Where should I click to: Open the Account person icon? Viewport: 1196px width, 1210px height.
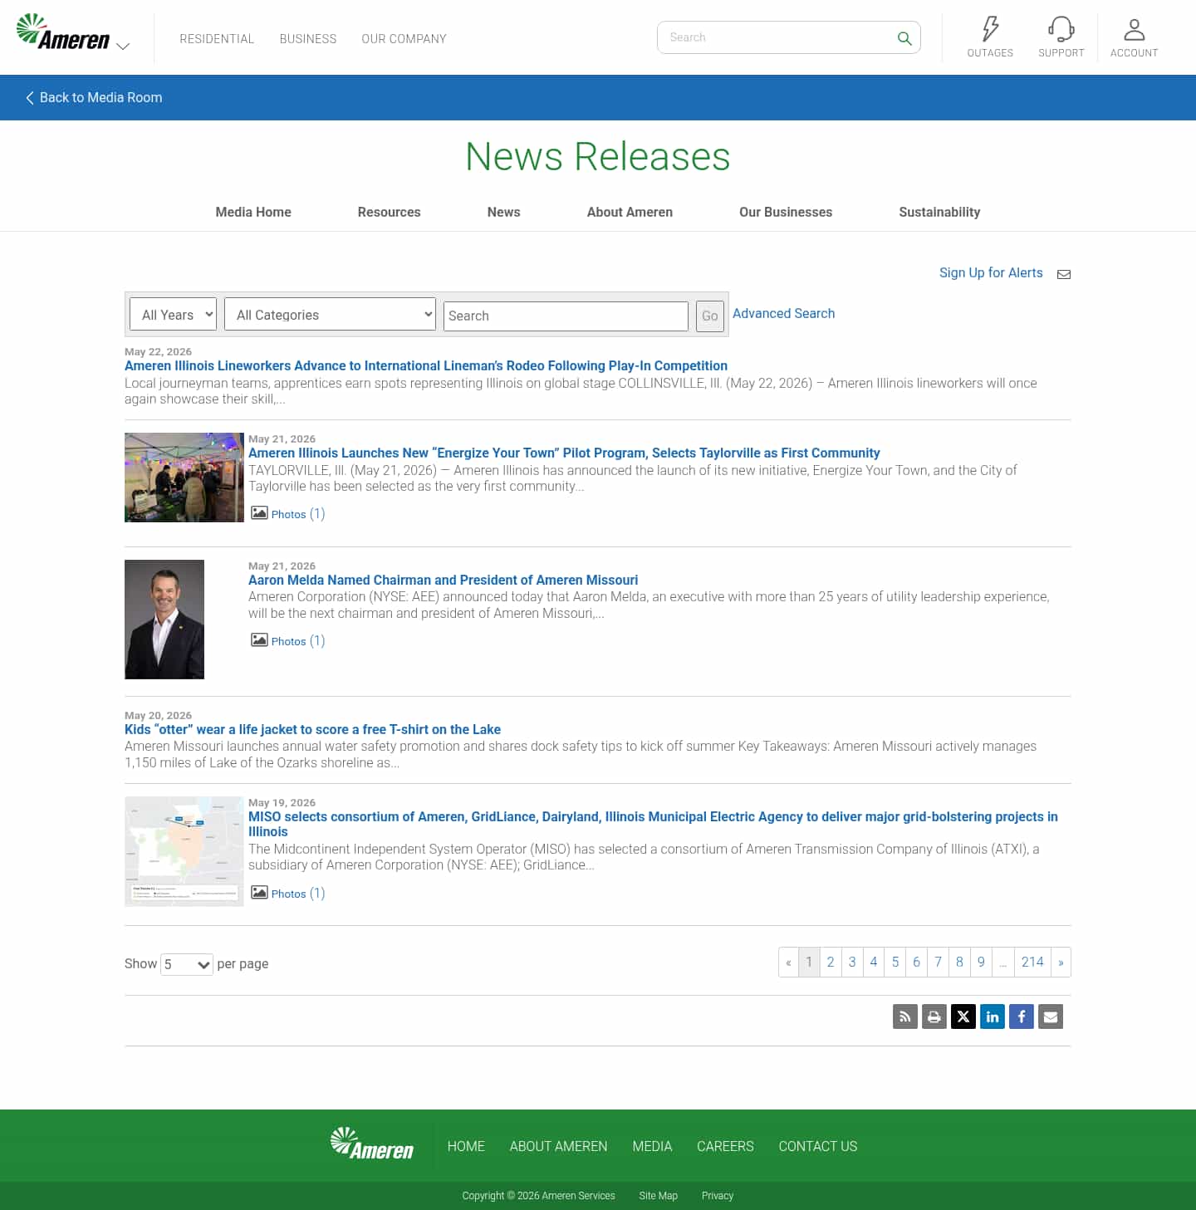tap(1134, 29)
